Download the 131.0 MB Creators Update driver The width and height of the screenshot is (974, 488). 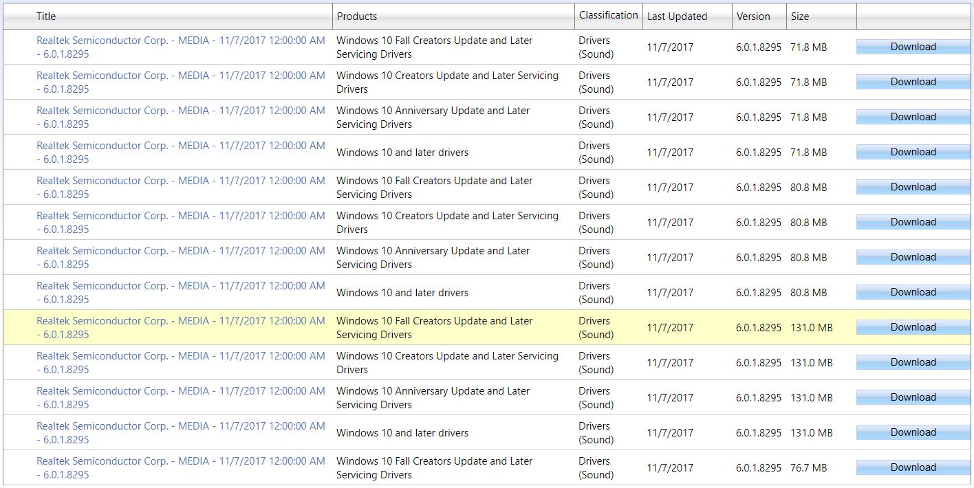click(x=913, y=362)
